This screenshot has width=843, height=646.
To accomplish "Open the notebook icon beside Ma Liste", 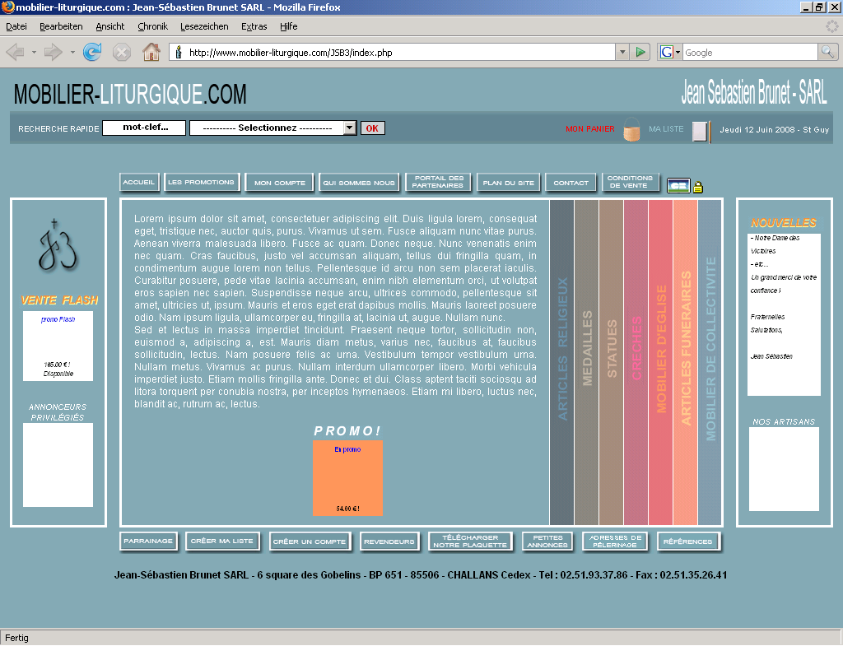I will pyautogui.click(x=701, y=131).
